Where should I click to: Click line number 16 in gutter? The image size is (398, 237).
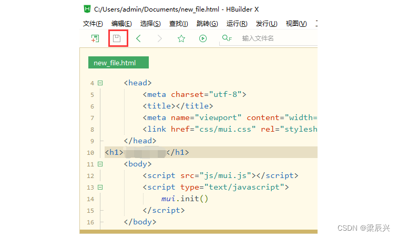[x=90, y=222]
